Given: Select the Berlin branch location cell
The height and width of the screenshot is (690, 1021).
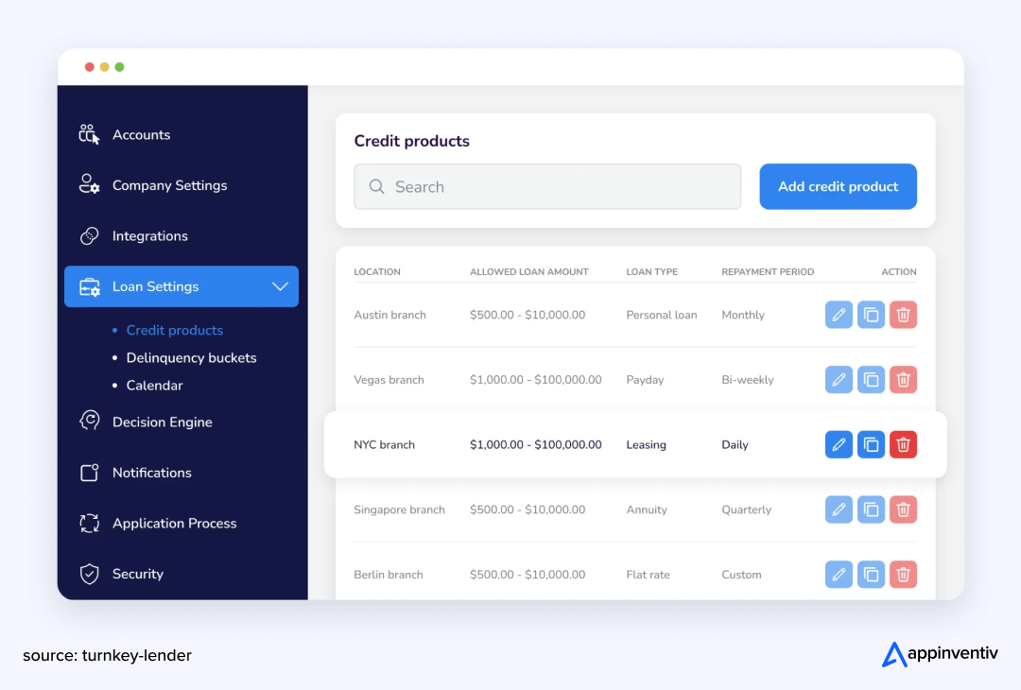Looking at the screenshot, I should (389, 575).
